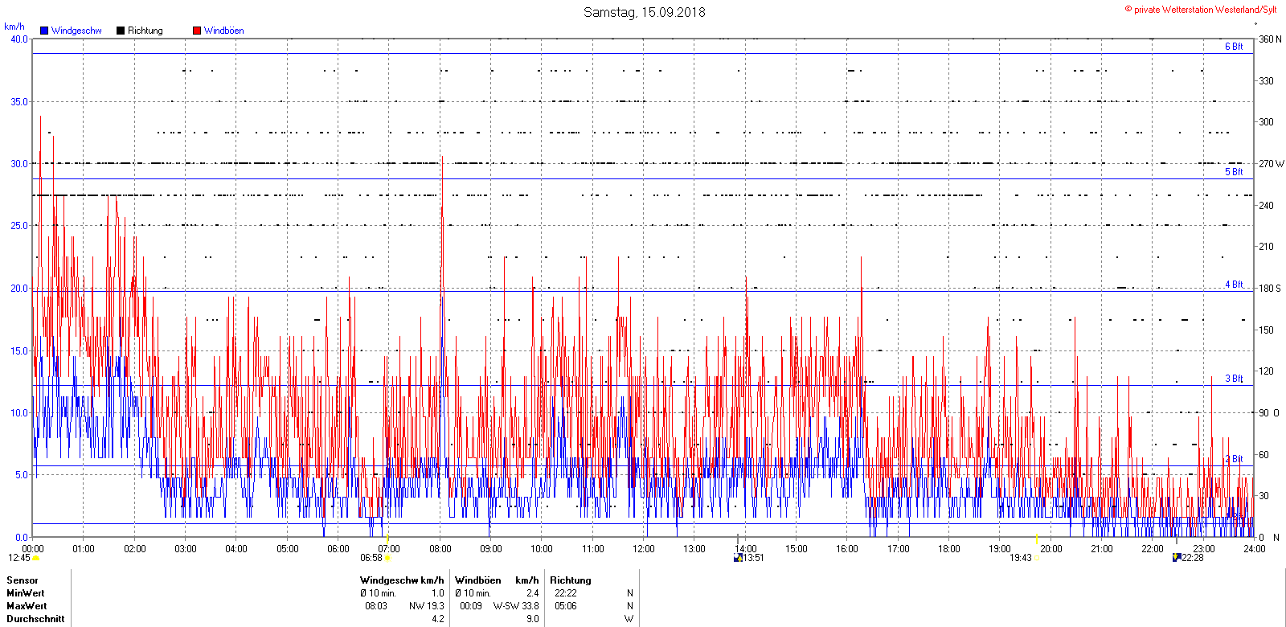Click the black Richtung legend color square

(x=121, y=31)
